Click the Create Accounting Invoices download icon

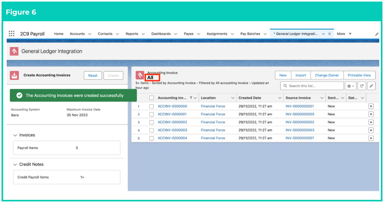point(14,75)
